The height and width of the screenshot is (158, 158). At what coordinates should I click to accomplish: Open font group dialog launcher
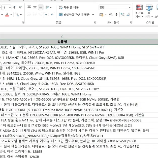point(23,22)
